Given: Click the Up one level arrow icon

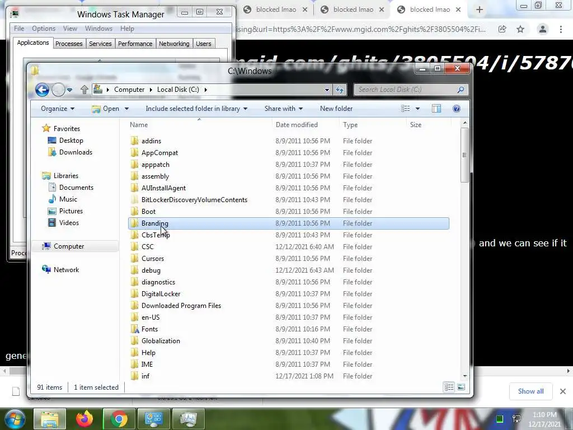Looking at the screenshot, I should (x=84, y=90).
